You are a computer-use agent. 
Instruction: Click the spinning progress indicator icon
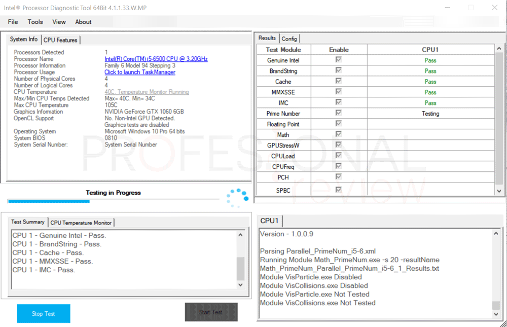pyautogui.click(x=237, y=198)
